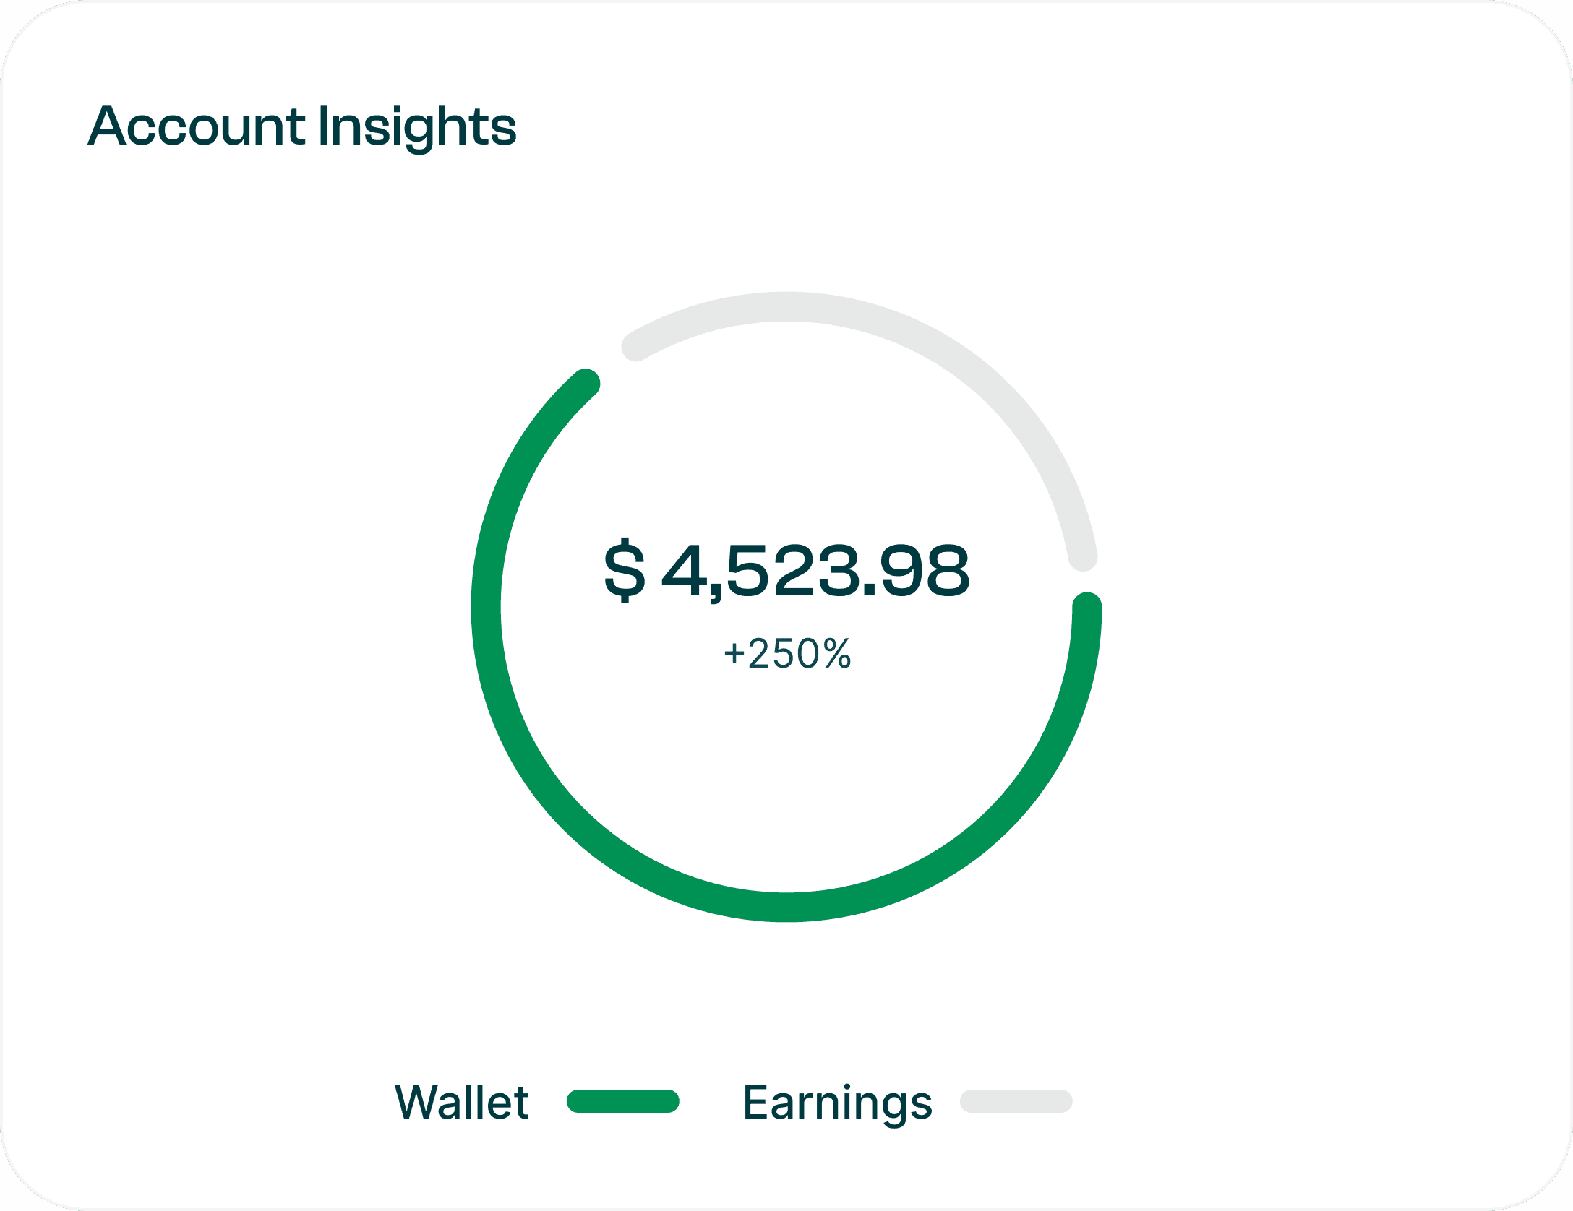Toggle the Earnings legend label
The image size is (1573, 1211).
837,1103
